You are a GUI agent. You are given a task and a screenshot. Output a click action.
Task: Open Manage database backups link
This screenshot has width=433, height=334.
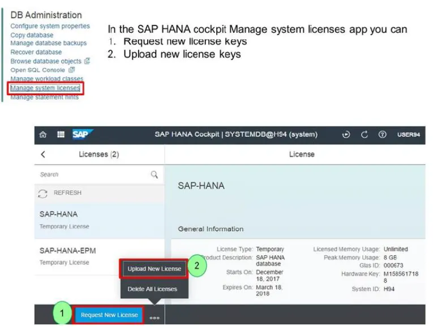coord(48,43)
